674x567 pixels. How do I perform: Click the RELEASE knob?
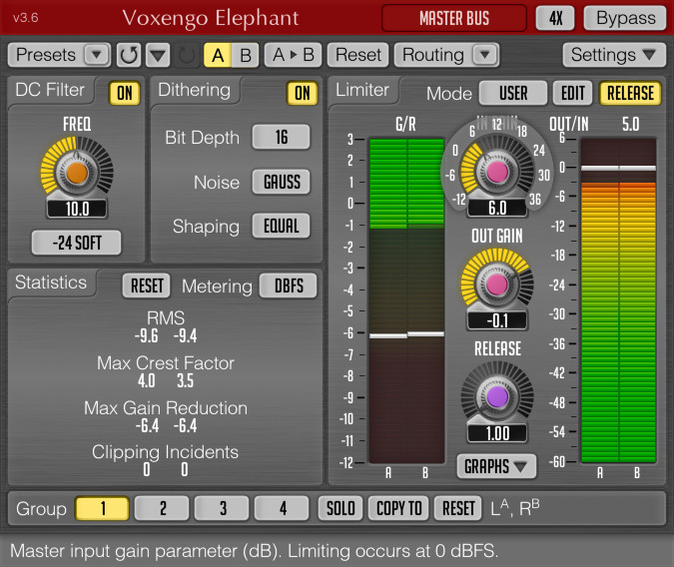click(497, 396)
